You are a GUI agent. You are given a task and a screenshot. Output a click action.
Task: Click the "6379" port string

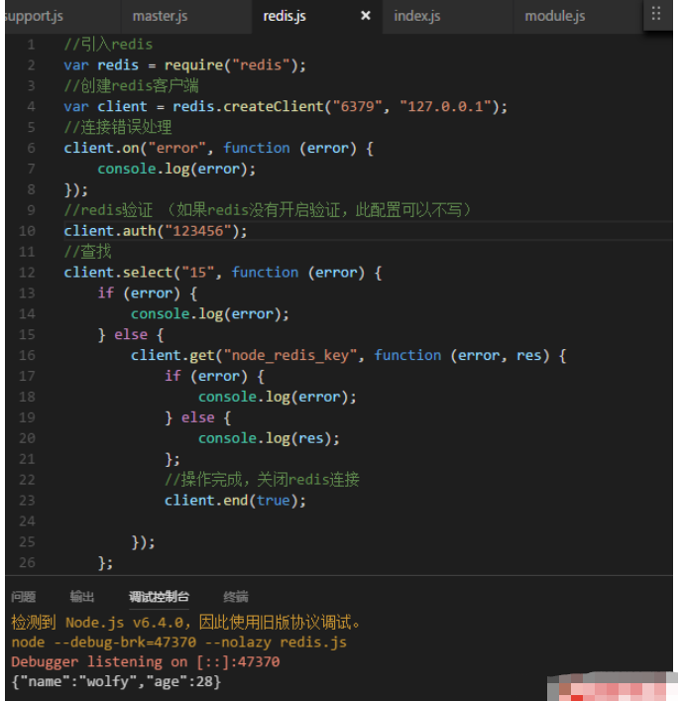click(x=357, y=107)
